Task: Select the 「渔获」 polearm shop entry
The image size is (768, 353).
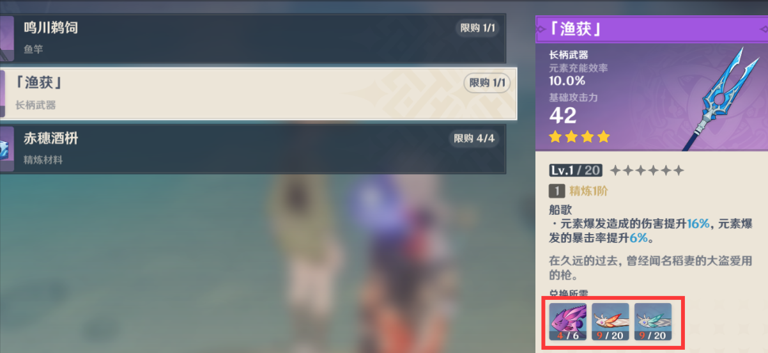Action: [x=258, y=93]
